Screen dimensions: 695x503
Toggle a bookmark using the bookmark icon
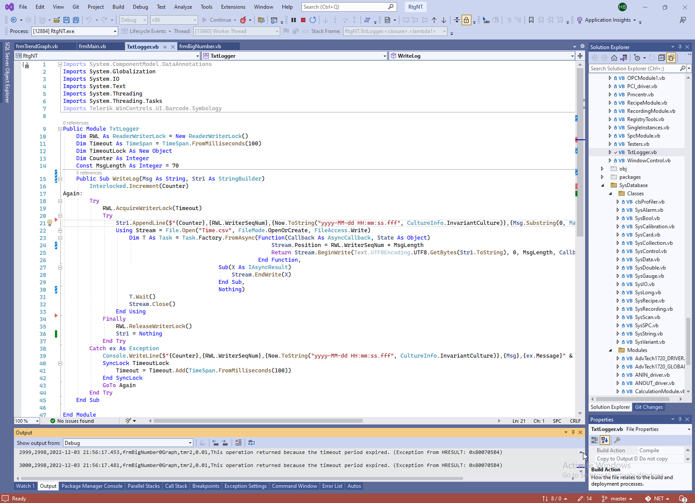(x=531, y=20)
